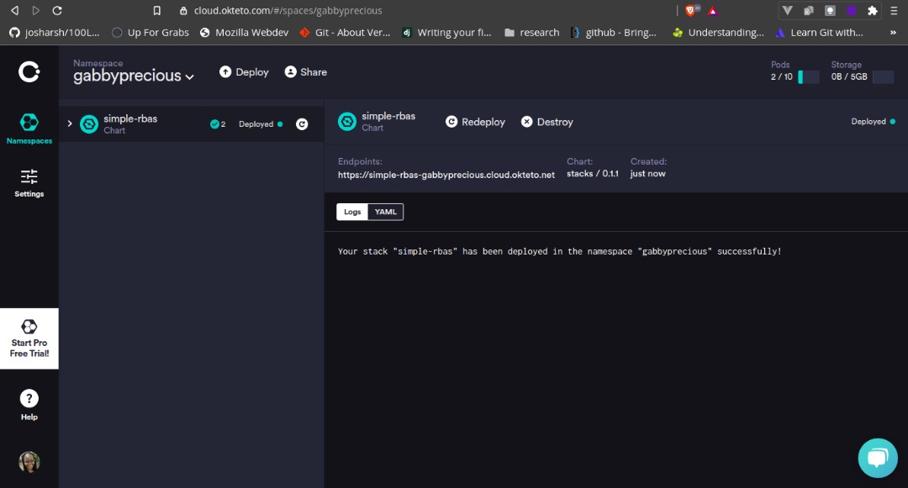Click the stacks / 0.1.1 chart value
Image resolution: width=908 pixels, height=488 pixels.
(593, 174)
